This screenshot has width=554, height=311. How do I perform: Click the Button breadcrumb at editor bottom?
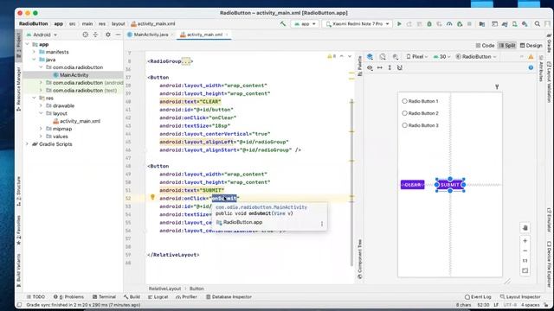tap(196, 289)
